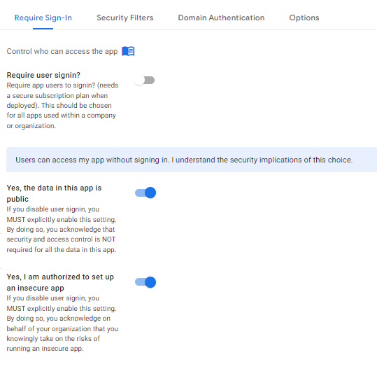Click 'Control who can access the app' text
Image resolution: width=377 pixels, height=369 pixels.
click(x=62, y=51)
